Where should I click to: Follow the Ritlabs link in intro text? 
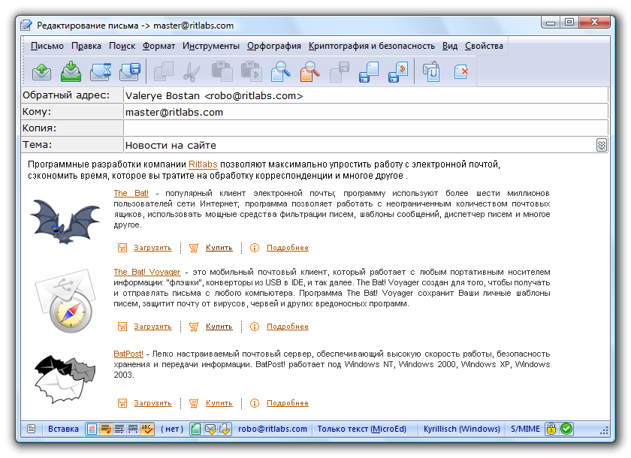pyautogui.click(x=203, y=164)
